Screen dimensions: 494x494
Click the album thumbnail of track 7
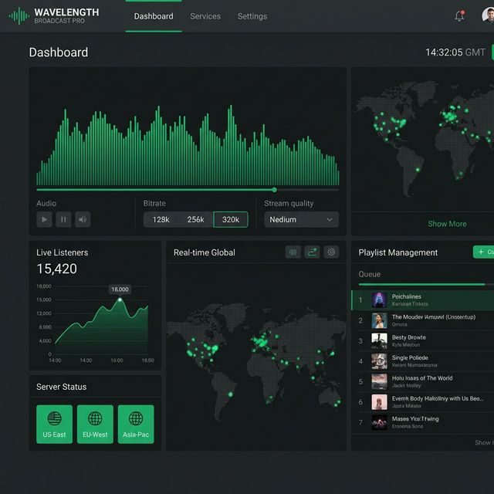[x=379, y=422]
